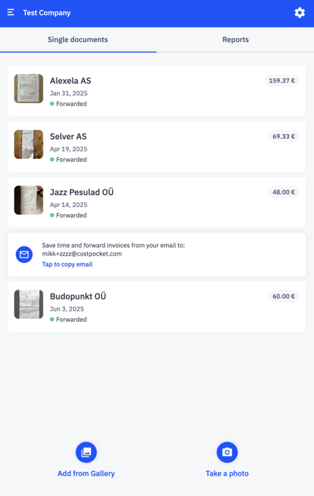Open the Jazz Pesulad OÜ receipt thumbnail

pyautogui.click(x=28, y=200)
